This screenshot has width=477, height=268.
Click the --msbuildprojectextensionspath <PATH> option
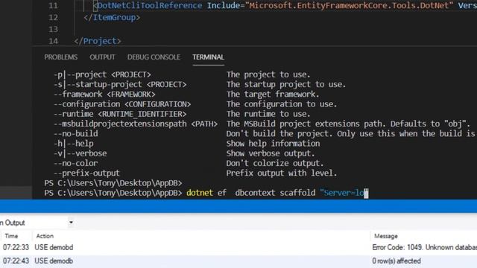pyautogui.click(x=136, y=124)
